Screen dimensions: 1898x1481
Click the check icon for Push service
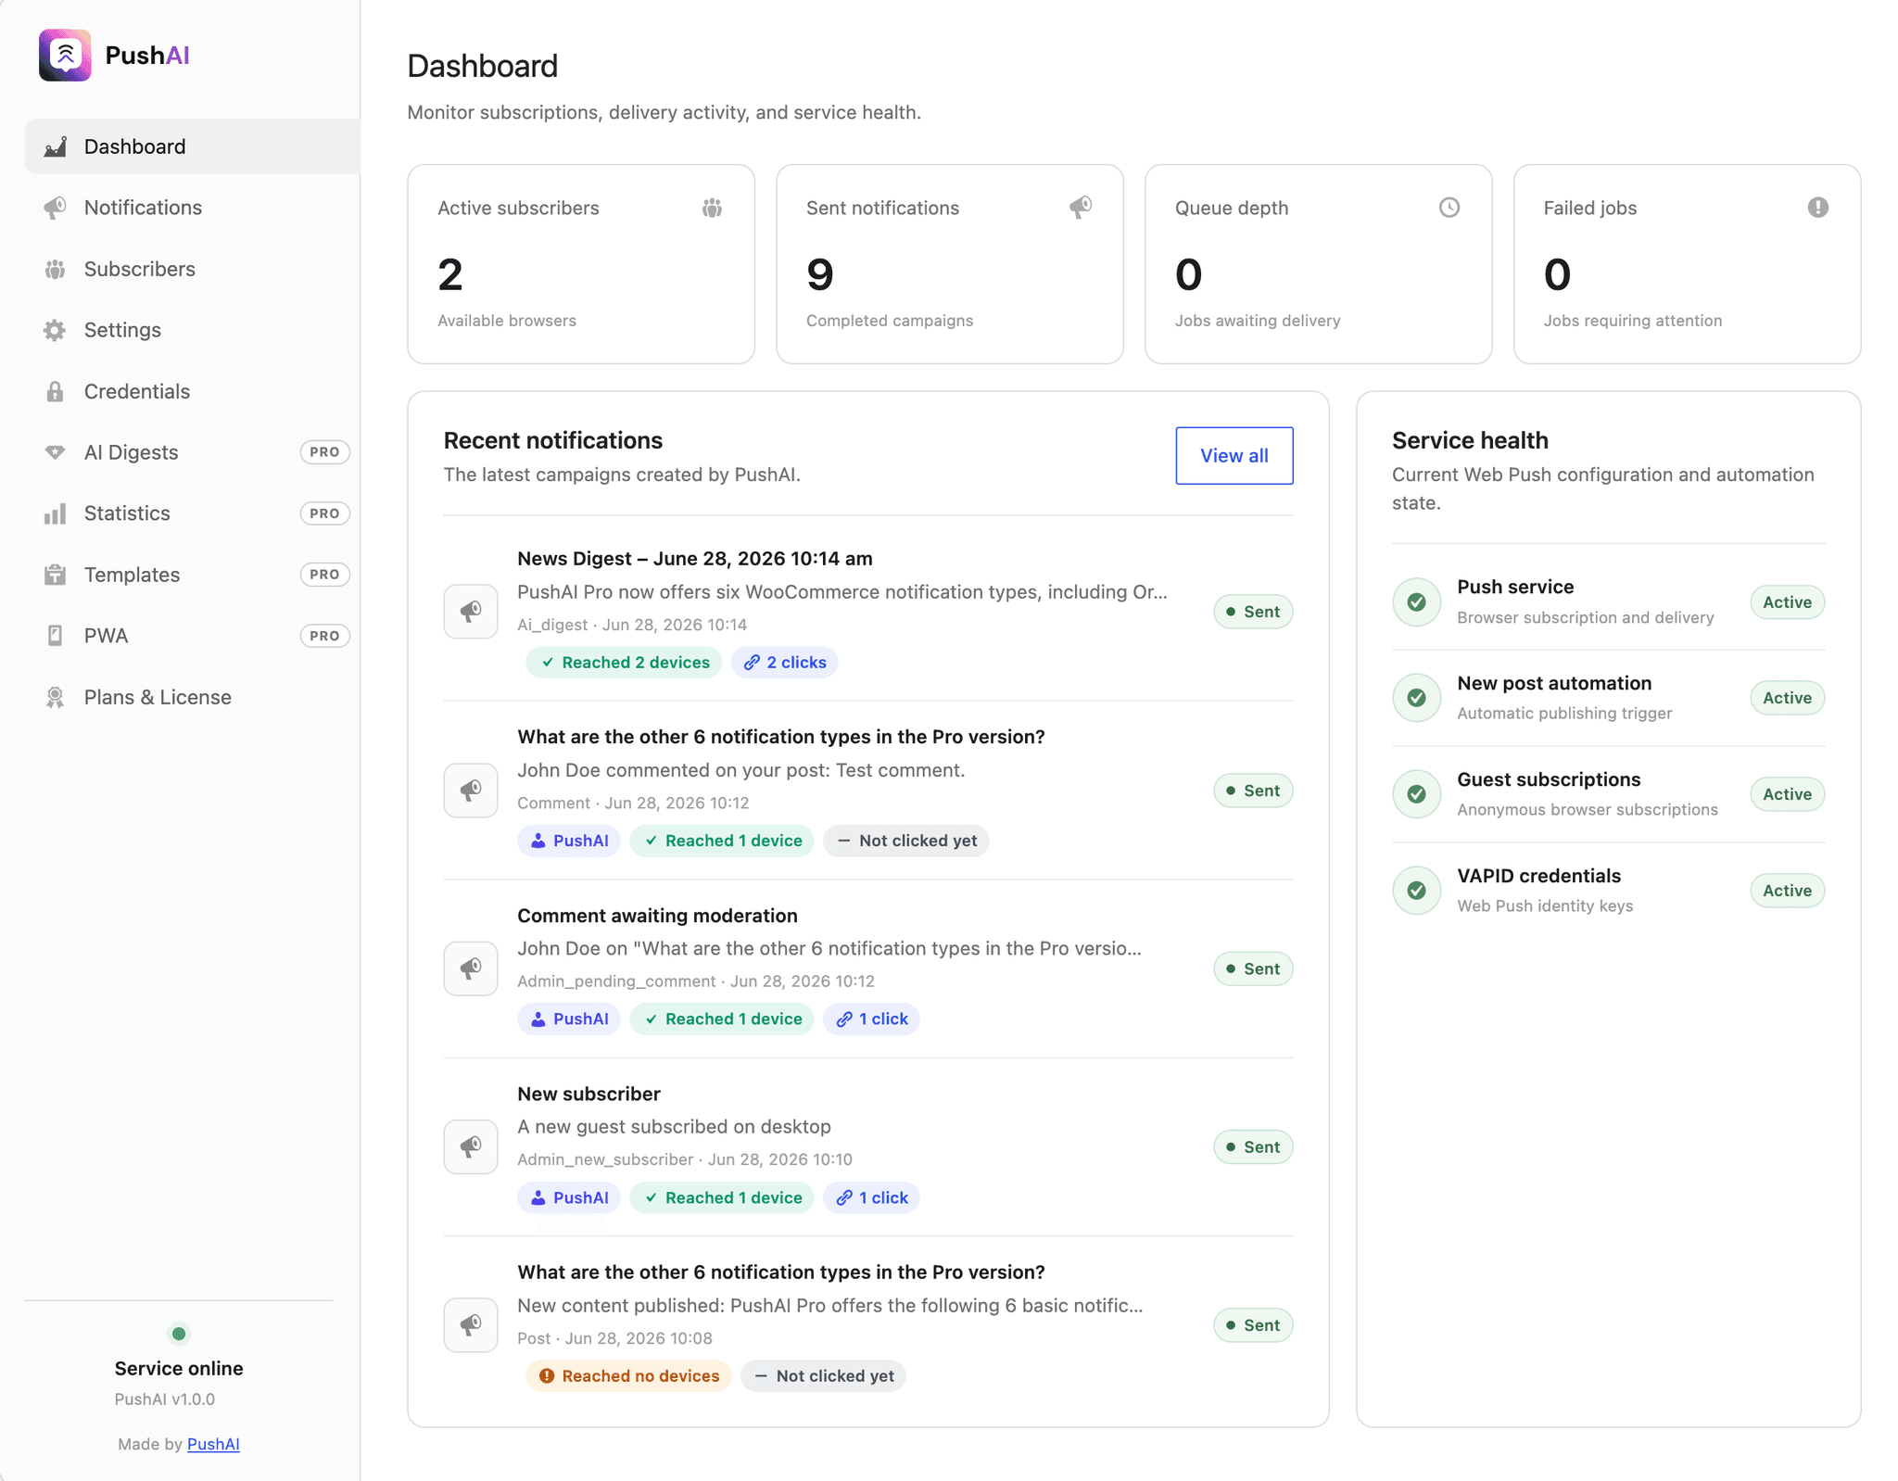pyautogui.click(x=1417, y=601)
